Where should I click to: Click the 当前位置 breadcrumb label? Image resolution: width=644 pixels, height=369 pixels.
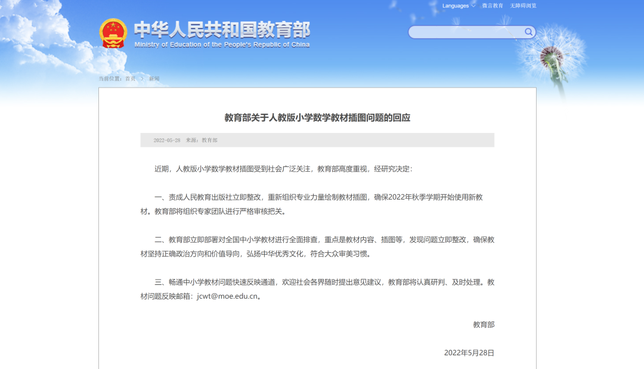110,79
